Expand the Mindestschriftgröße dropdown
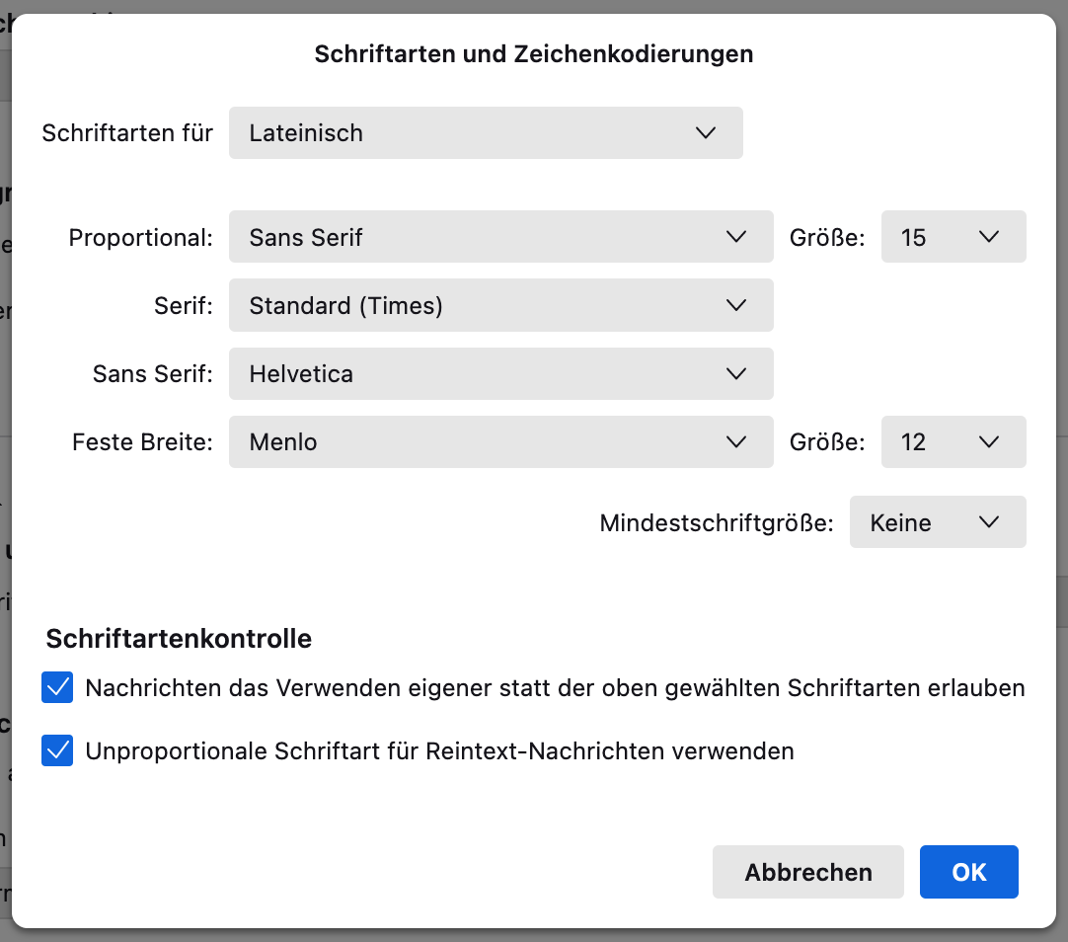Screen dimensions: 1068x942 (x=937, y=522)
